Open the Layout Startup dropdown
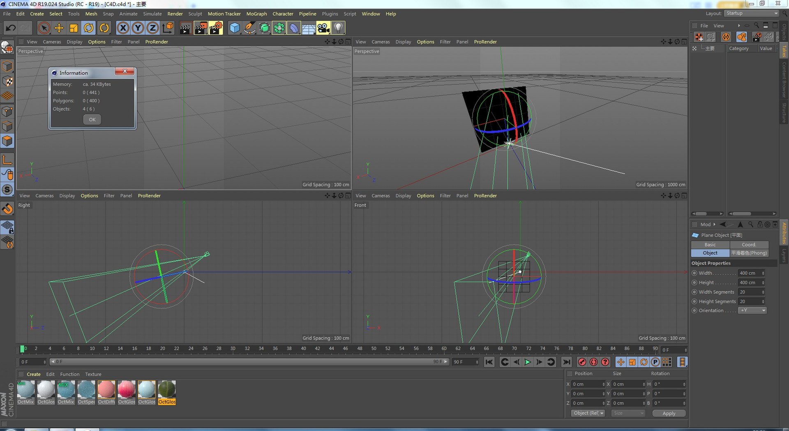 pyautogui.click(x=752, y=13)
